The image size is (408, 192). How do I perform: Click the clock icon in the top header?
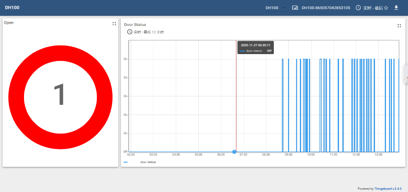tap(358, 8)
